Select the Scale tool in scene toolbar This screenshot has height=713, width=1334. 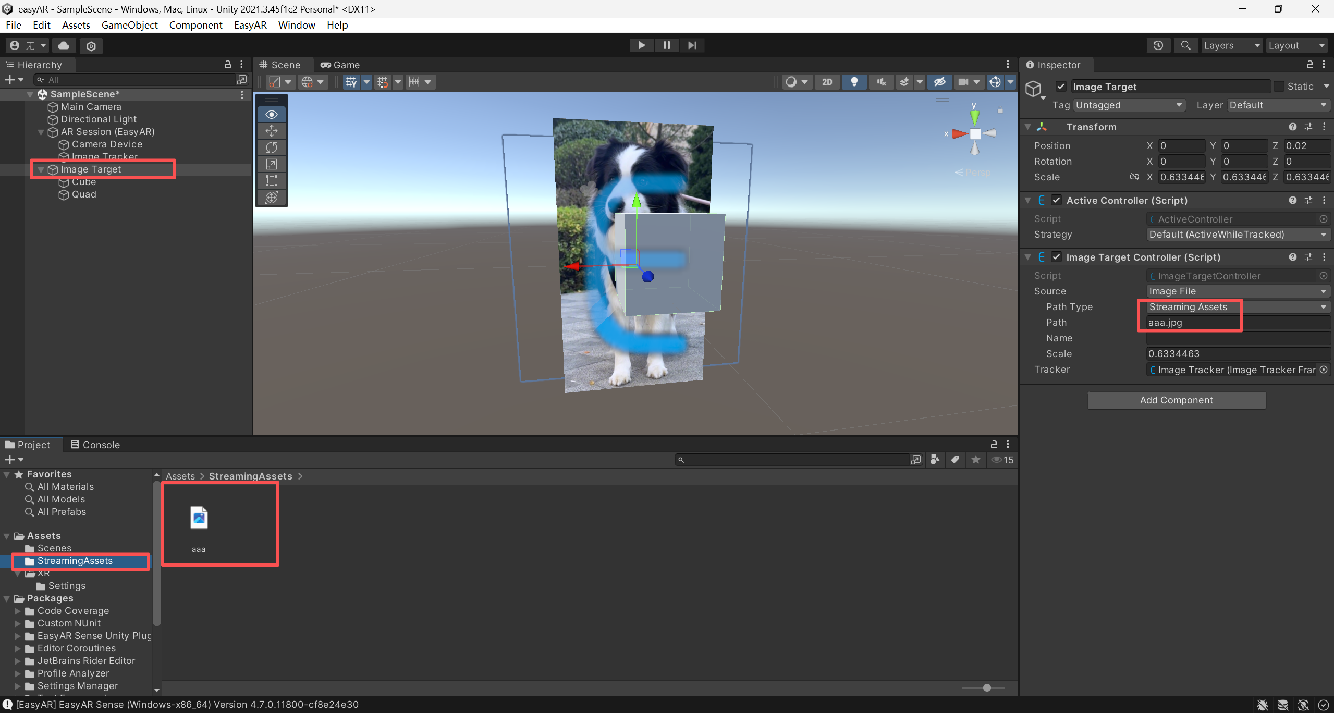pos(272,164)
